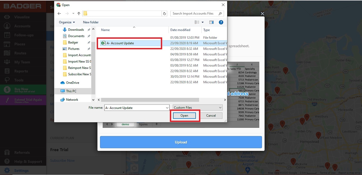The height and width of the screenshot is (175, 362).
Task: Open the Accounts sidebar icon
Action: click(7, 26)
